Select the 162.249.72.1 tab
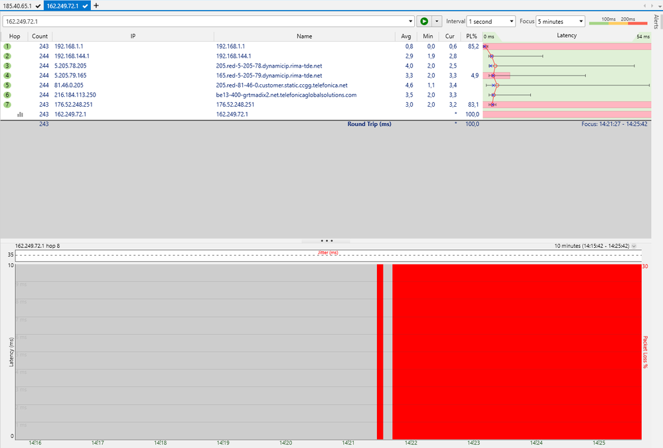The image size is (663, 448). pyautogui.click(x=64, y=5)
